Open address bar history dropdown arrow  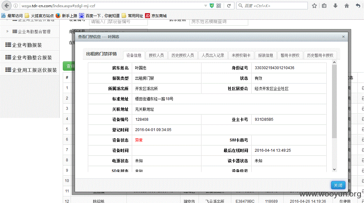coord(206,6)
